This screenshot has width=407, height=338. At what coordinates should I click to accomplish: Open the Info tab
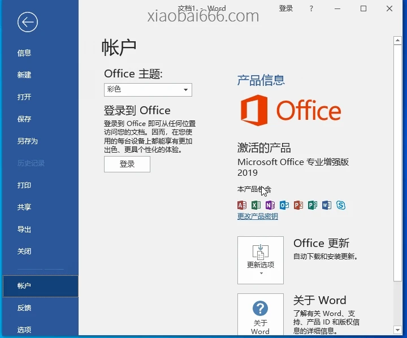click(x=40, y=53)
